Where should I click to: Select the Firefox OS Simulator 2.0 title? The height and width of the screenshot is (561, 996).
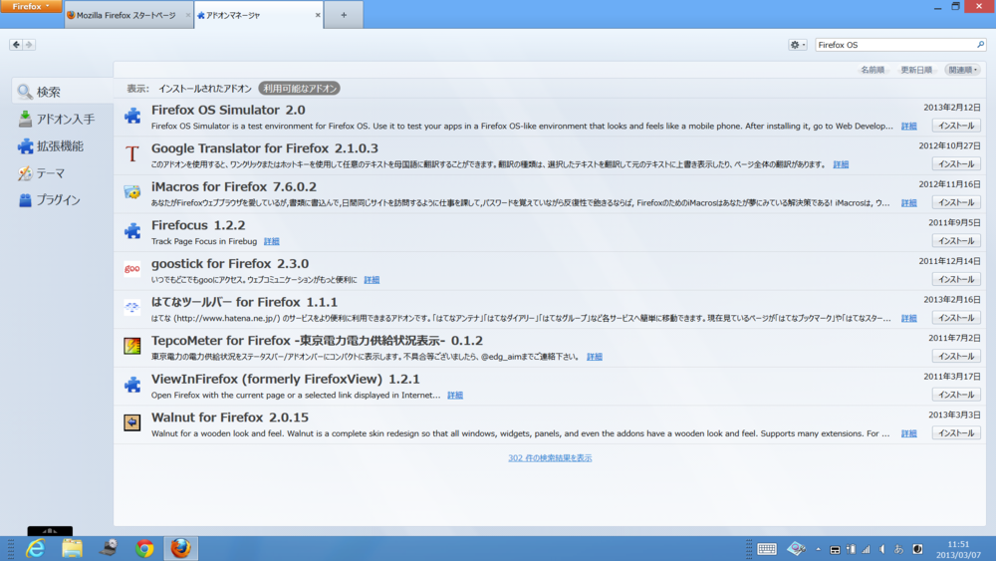click(228, 110)
